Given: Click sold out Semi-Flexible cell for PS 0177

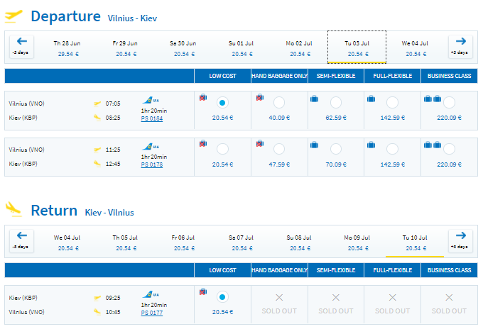Looking at the screenshot, I should pyautogui.click(x=336, y=304).
